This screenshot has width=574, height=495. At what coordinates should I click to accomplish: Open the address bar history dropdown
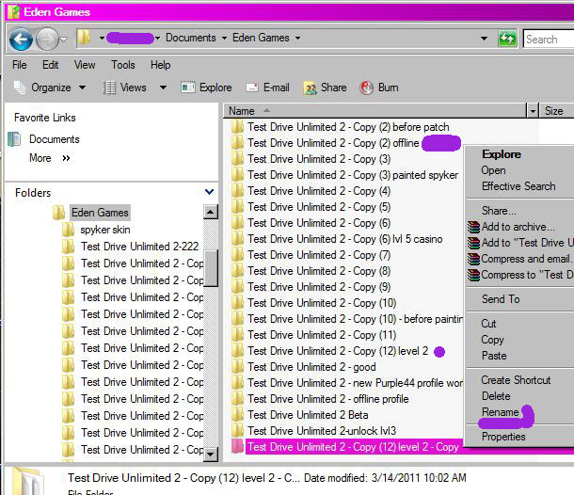(484, 39)
